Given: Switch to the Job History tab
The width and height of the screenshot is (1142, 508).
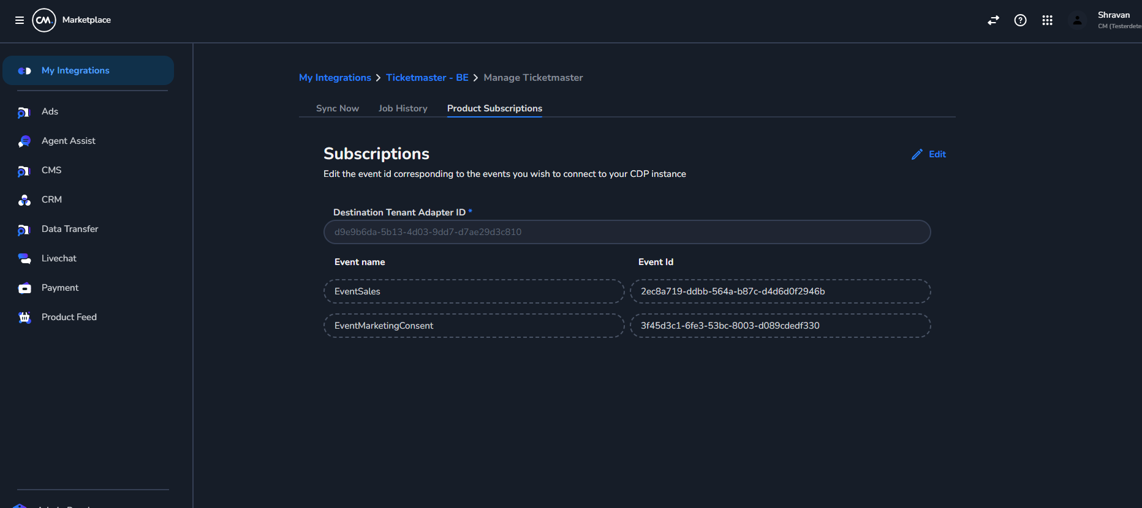Looking at the screenshot, I should click(x=403, y=108).
